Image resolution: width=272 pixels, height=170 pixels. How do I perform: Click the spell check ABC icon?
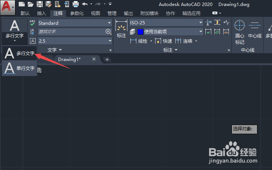tap(33, 23)
